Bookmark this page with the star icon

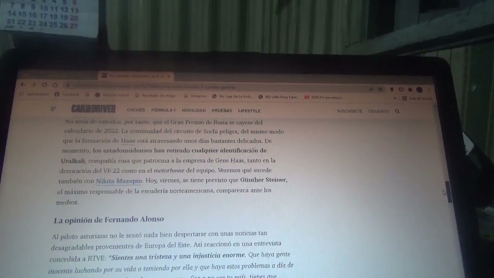coord(380,89)
